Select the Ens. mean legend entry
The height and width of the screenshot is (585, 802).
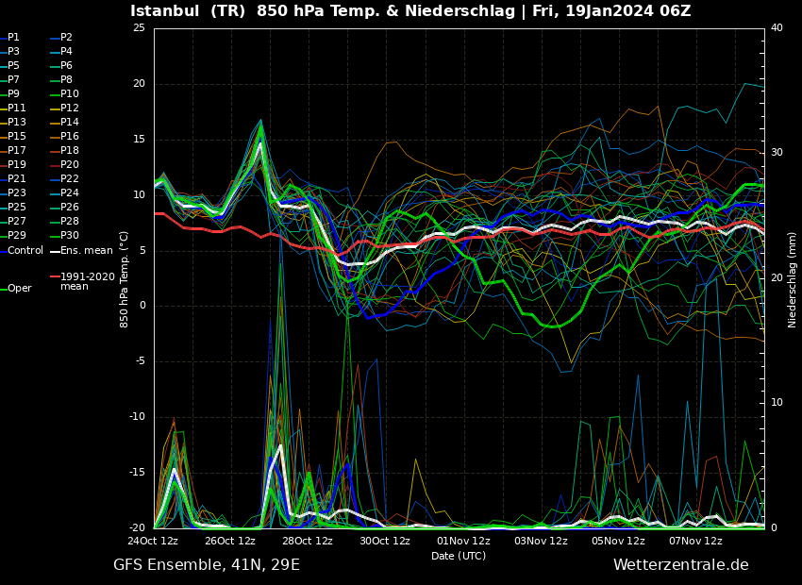click(86, 251)
